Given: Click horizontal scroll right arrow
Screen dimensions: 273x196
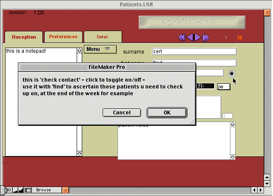Looking at the screenshot, I should coord(261,190).
